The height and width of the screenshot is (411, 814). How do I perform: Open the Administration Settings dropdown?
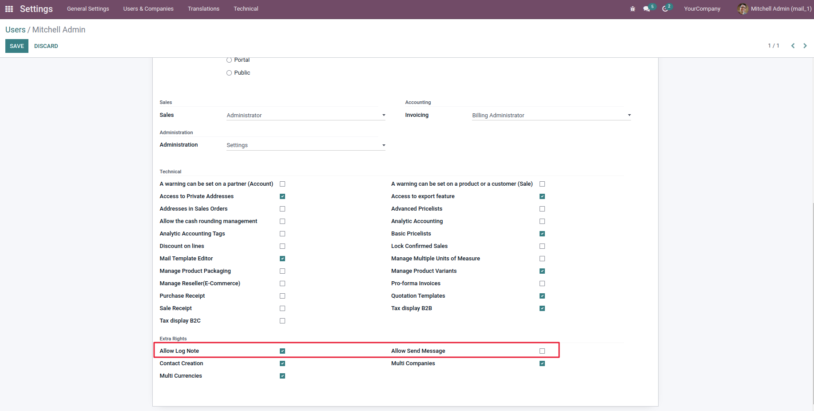coord(306,145)
